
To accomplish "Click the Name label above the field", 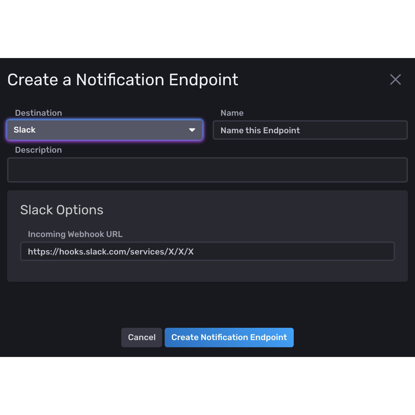I will (232, 113).
